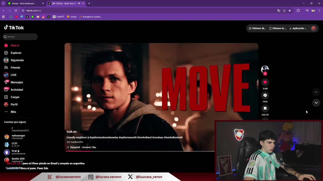The image size is (323, 181).
Task: Open Chrome profile avatar
Action: (313, 11)
